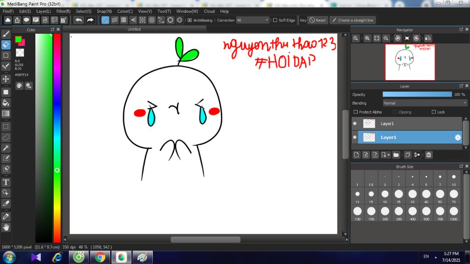Create new layer folder
The image size is (470, 264).
(396, 155)
